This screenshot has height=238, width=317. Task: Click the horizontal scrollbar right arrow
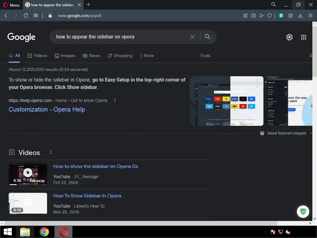pos(310,223)
